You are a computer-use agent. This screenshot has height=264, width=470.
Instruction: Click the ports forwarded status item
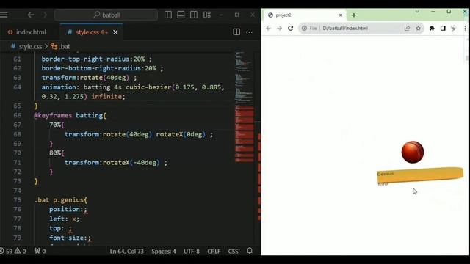click(40, 251)
